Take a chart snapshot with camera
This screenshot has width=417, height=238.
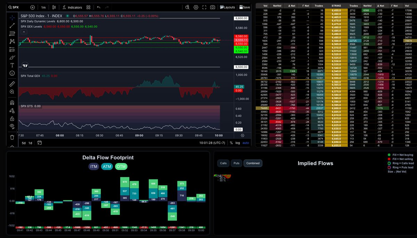click(x=212, y=7)
